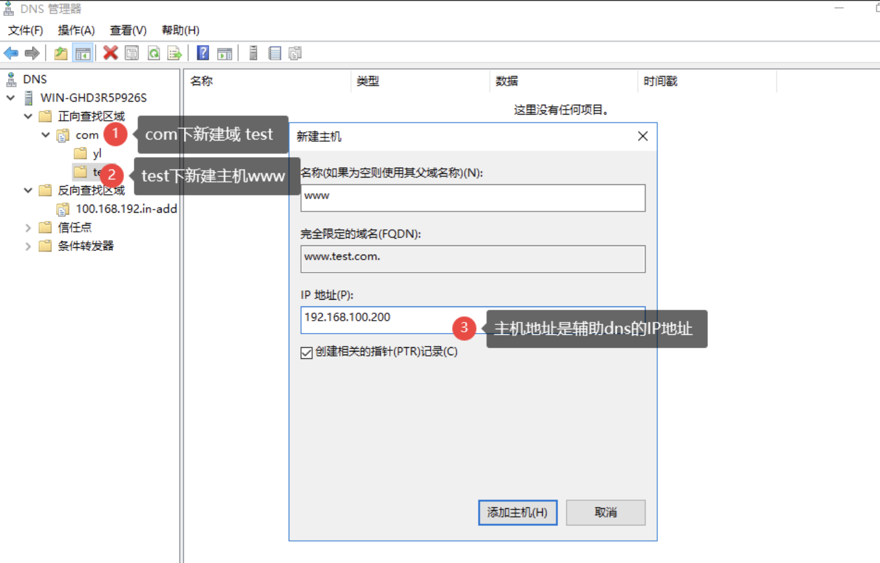Click the 100.168.192.in-addr zone icon
880x563 pixels.
pos(63,209)
